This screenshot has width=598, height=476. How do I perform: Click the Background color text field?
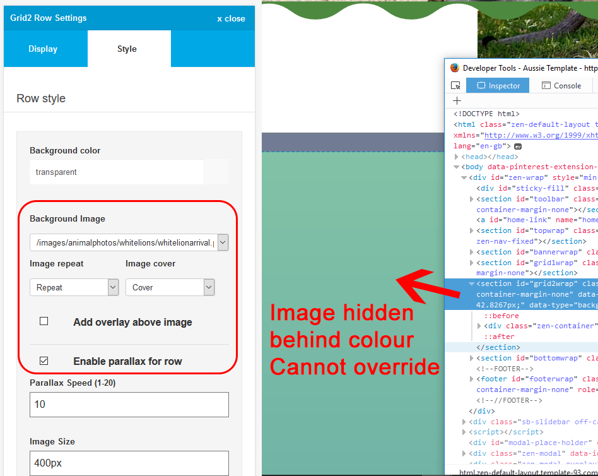pos(117,172)
